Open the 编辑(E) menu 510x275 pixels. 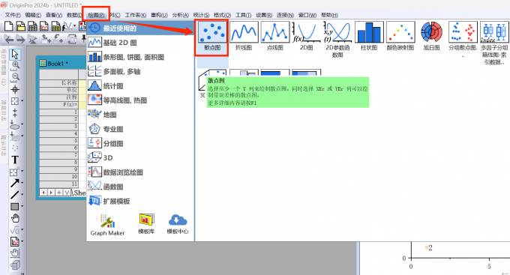[x=33, y=15]
